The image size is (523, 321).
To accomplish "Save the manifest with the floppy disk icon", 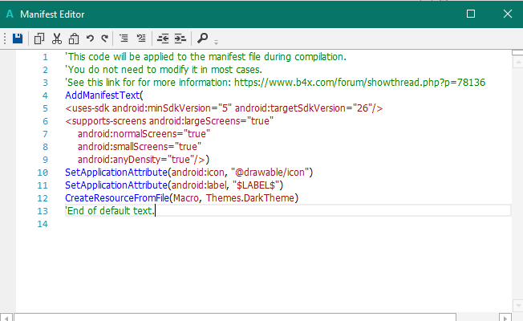I will click(18, 38).
